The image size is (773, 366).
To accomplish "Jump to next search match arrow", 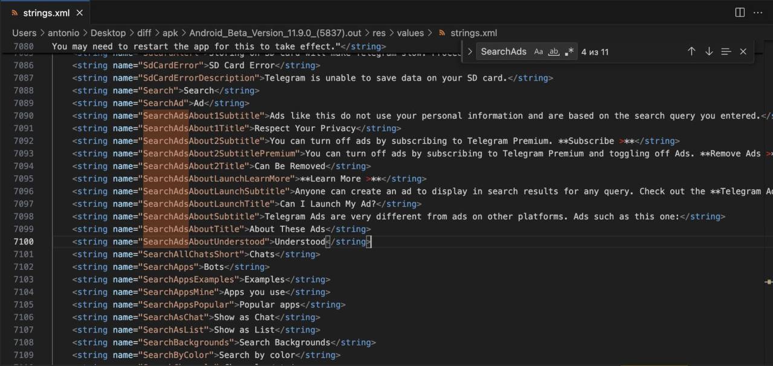I will tap(709, 51).
